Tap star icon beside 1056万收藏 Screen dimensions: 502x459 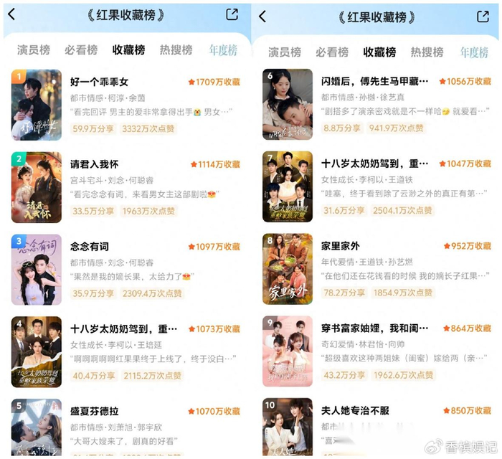tap(442, 81)
